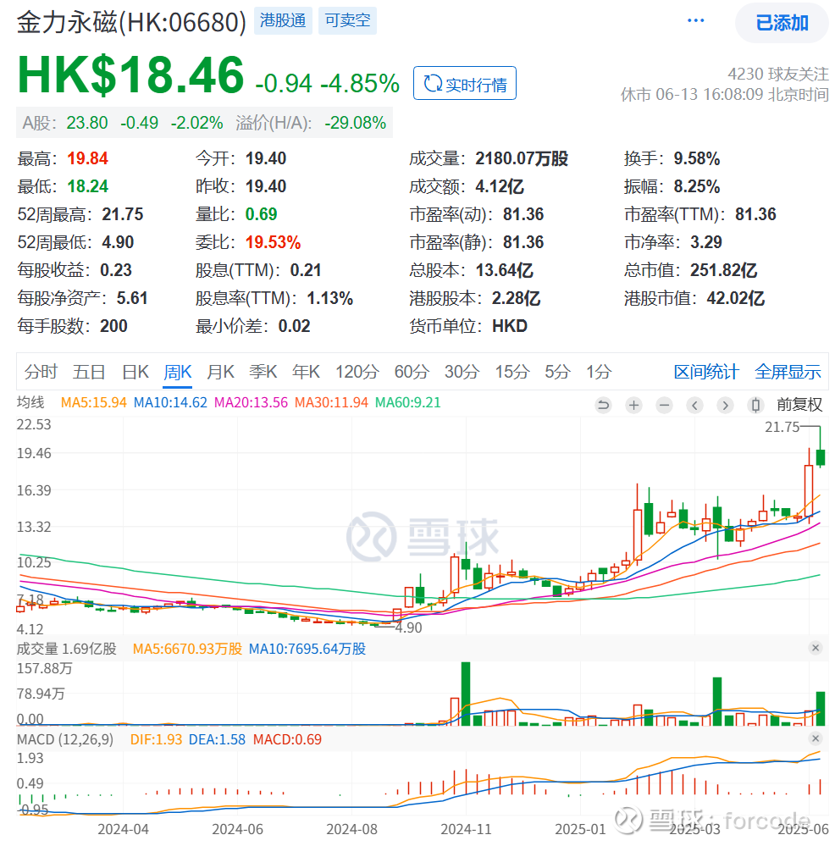Switch to the 月K chart tab
The image size is (835, 846).
220,372
